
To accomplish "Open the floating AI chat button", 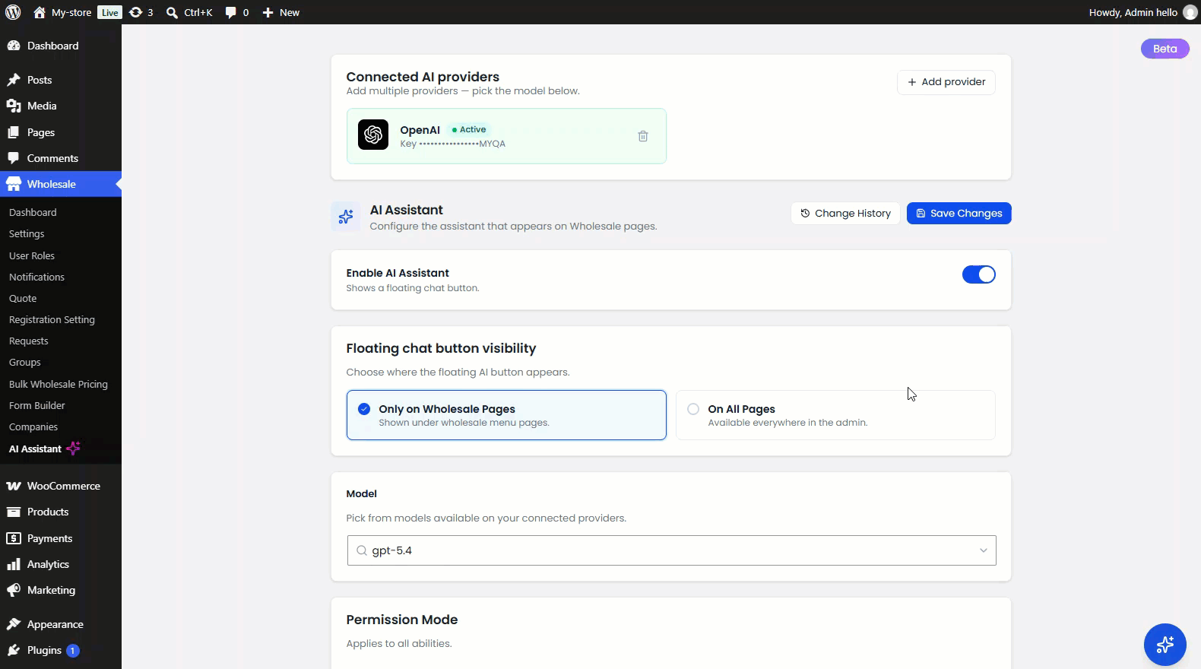I will (x=1165, y=645).
